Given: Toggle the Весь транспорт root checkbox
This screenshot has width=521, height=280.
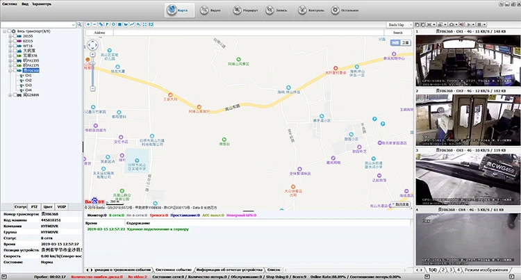Looking at the screenshot, I should [x=9, y=31].
